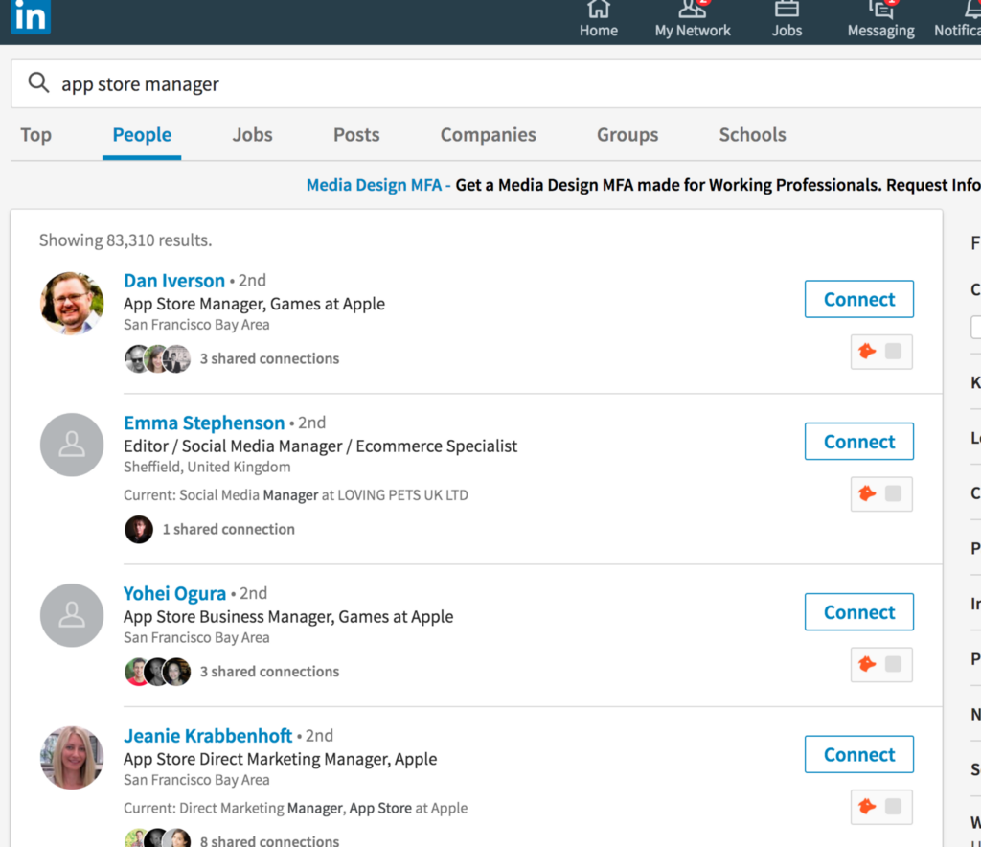Open Emma Stephenson's profile name link
Viewport: 981px width, 847px height.
pyautogui.click(x=204, y=423)
